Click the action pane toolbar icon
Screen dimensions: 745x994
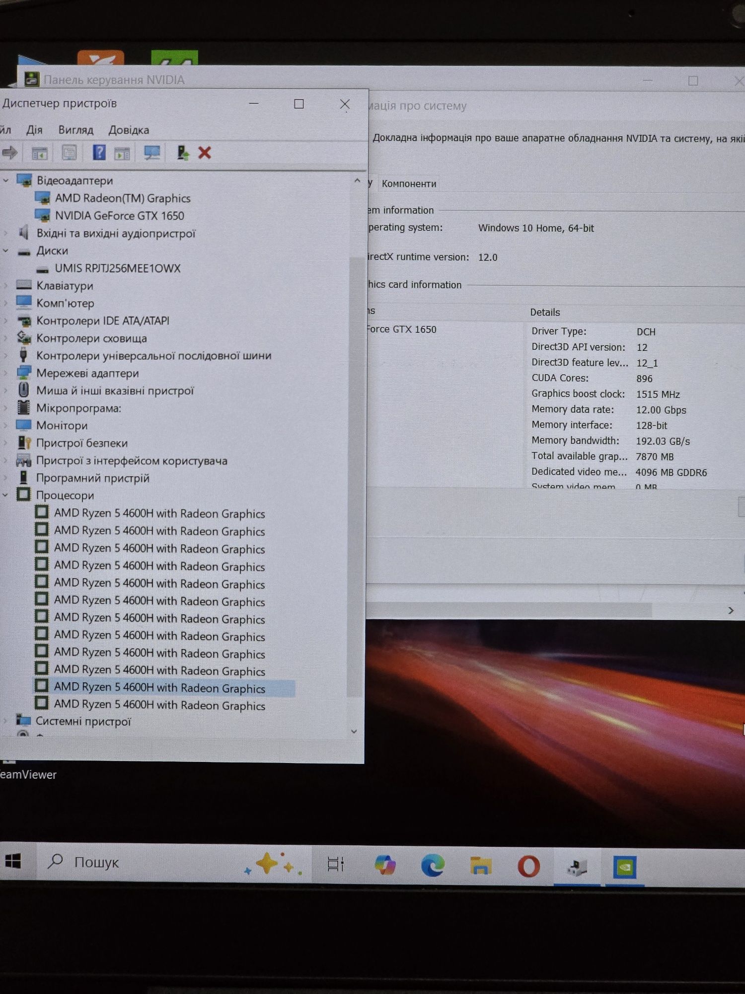click(x=122, y=153)
